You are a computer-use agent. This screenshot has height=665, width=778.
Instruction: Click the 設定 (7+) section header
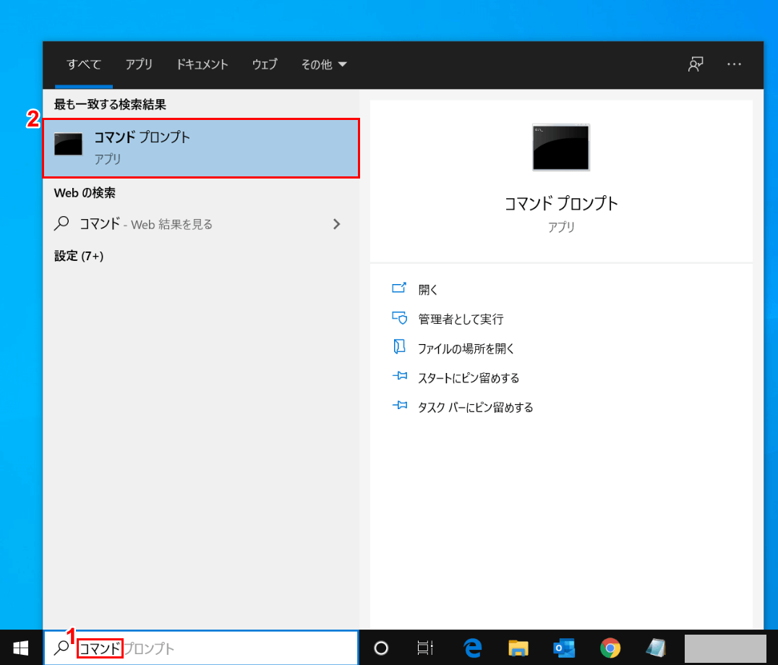pos(79,256)
